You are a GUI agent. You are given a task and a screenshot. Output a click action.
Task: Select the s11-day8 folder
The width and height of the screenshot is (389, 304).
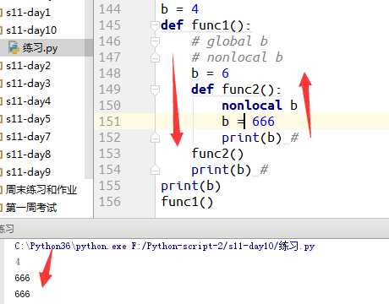28,155
